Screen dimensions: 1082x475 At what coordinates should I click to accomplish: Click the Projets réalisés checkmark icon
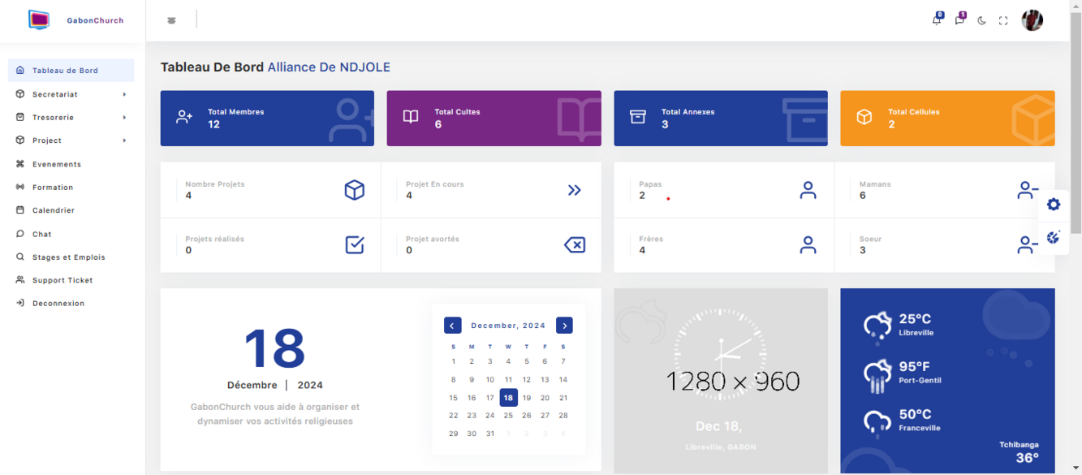(355, 245)
